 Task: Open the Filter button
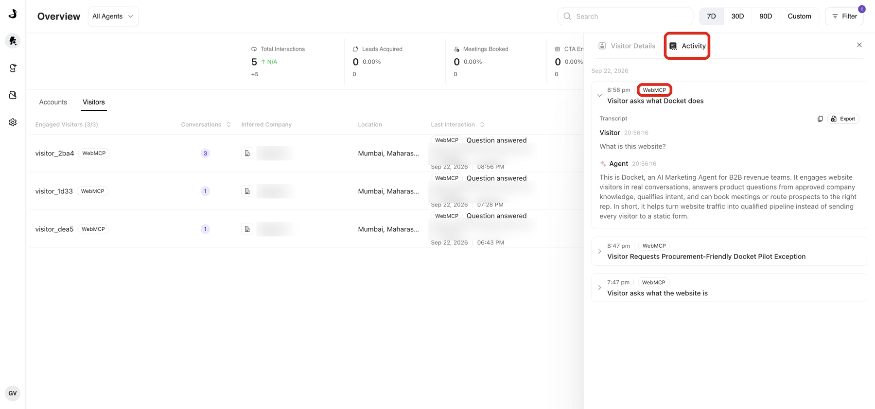(844, 17)
